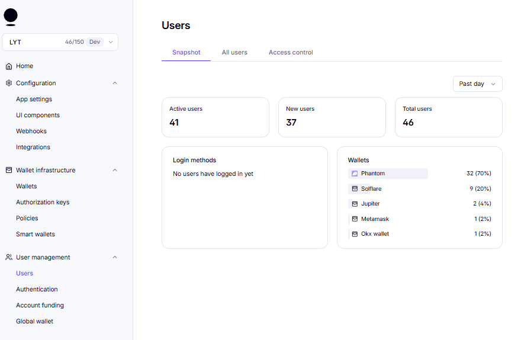Screen dimensions: 521x340
Task: Click the Solflare wallet name text
Action: click(x=371, y=189)
